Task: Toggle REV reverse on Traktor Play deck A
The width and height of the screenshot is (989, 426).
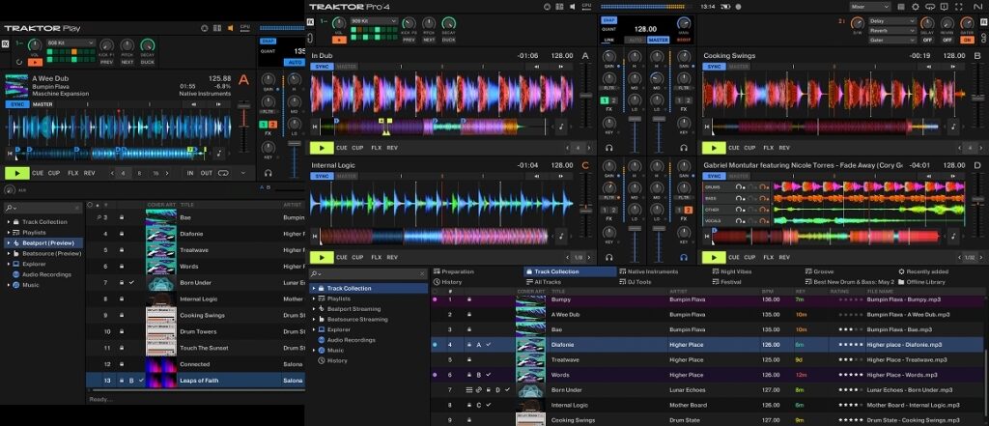Action: click(89, 173)
